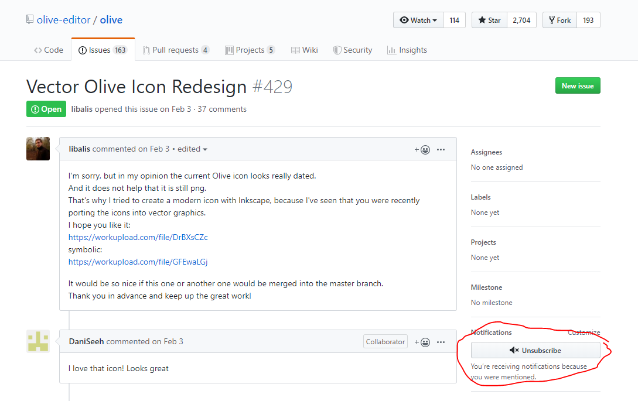Customize notification settings
638x401 pixels.
(584, 333)
